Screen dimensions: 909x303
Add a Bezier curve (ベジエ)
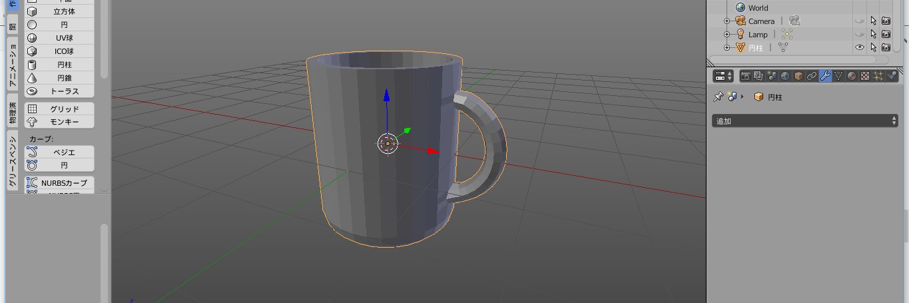tap(59, 152)
